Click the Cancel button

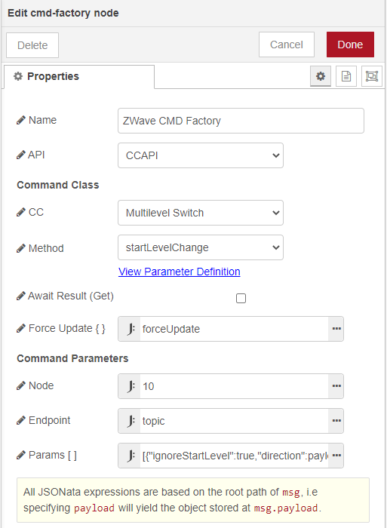tap(287, 45)
